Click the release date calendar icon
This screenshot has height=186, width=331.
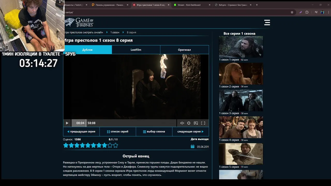pos(192,146)
